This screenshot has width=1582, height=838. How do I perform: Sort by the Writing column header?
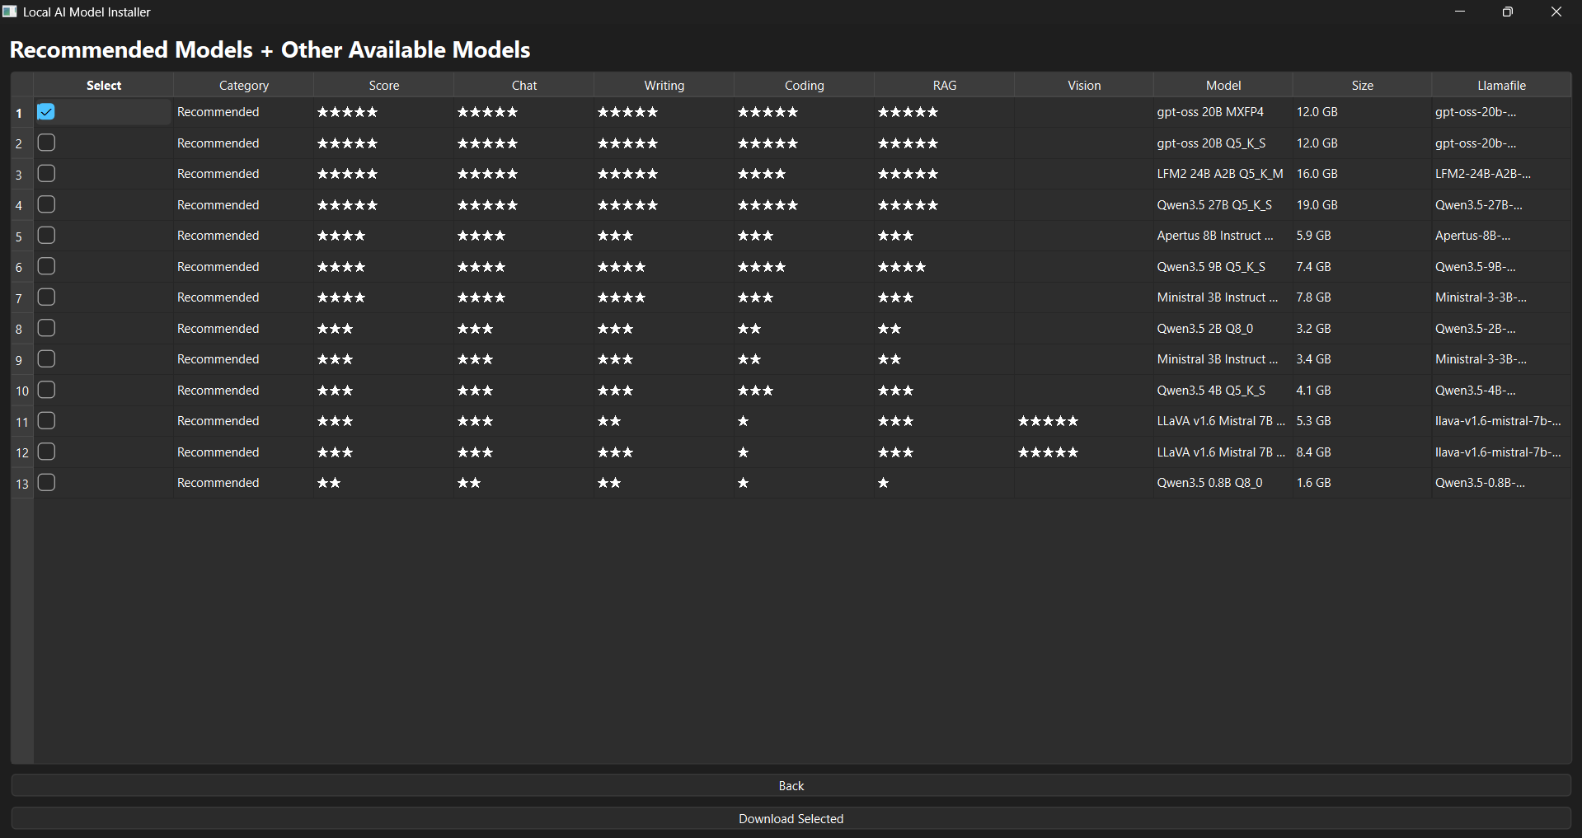[x=664, y=85]
